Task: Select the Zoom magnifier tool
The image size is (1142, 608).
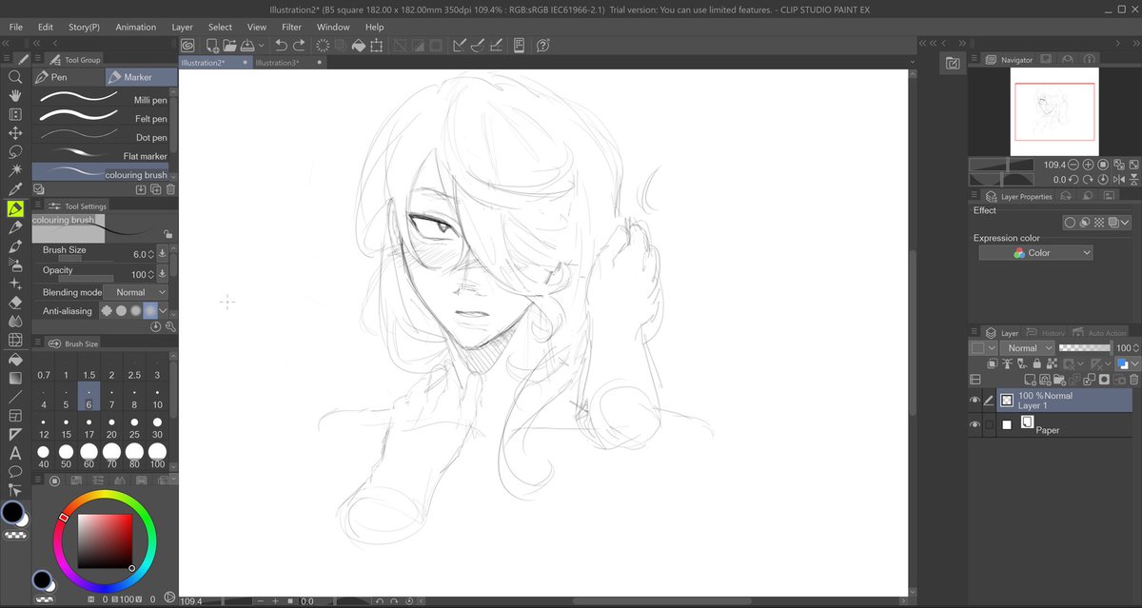Action: click(x=14, y=76)
